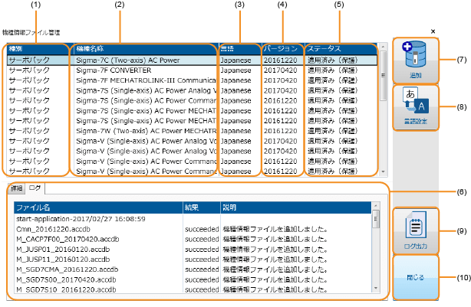The width and height of the screenshot is (471, 307).
Task: Click the ステータス column header
Action: tap(341, 48)
